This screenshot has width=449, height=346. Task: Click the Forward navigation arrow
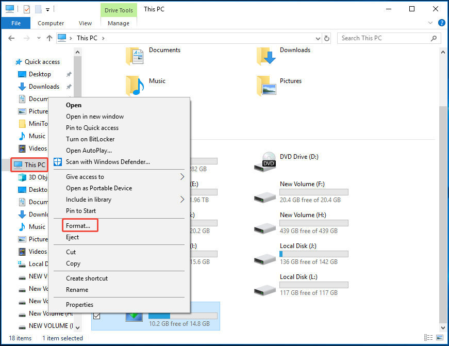[x=27, y=38]
